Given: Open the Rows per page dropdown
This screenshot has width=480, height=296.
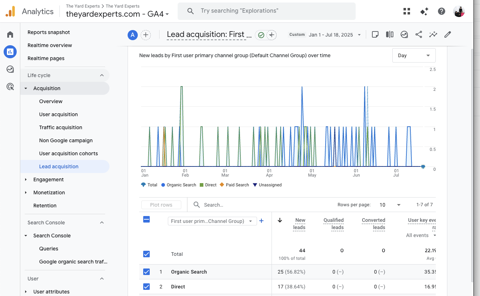Looking at the screenshot, I should pyautogui.click(x=390, y=205).
